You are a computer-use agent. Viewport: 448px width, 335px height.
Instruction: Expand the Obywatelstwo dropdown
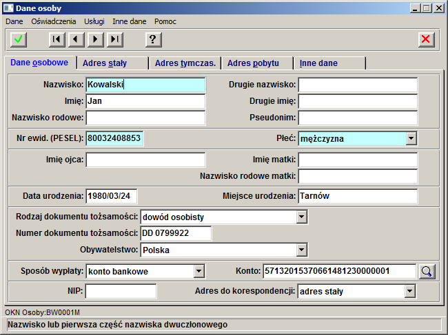301,250
